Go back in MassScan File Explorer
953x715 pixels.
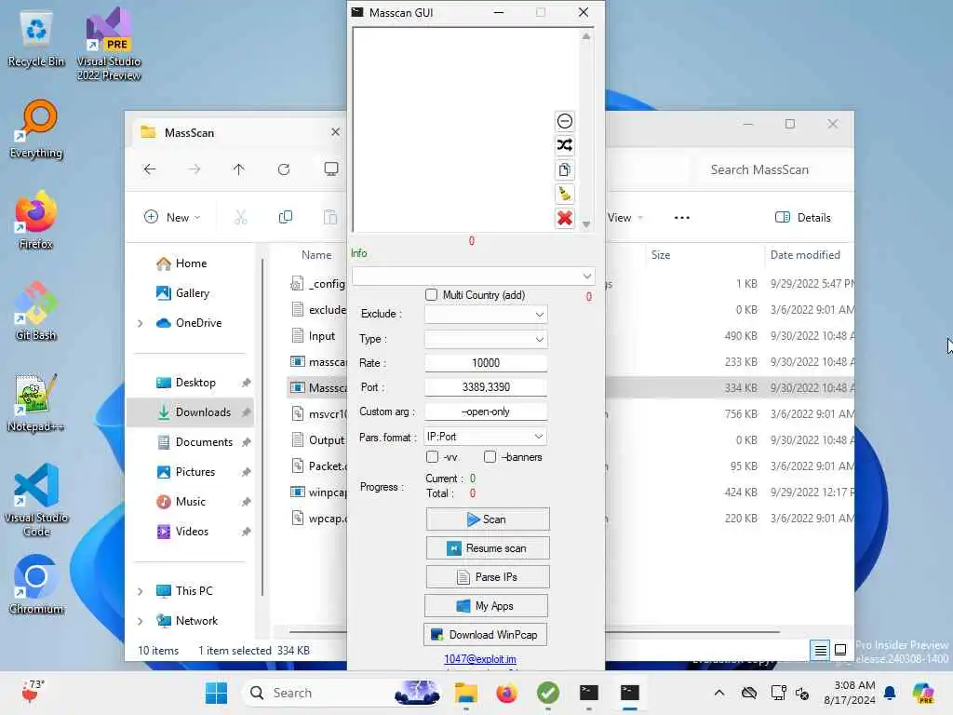pos(150,169)
